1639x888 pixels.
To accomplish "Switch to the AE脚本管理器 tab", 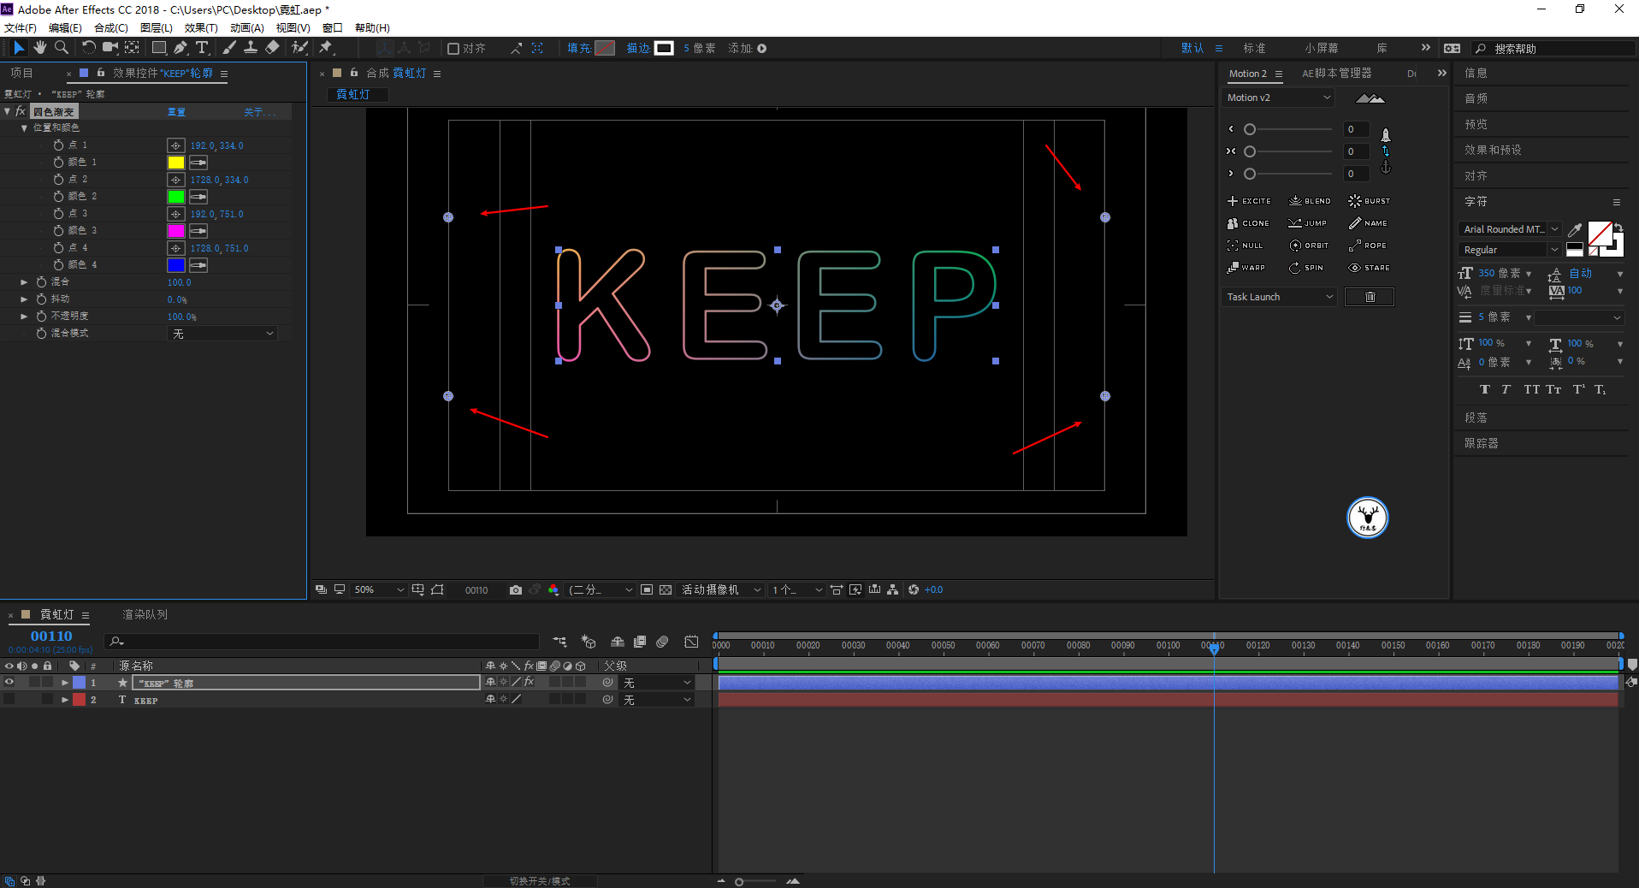I will 1336,74.
